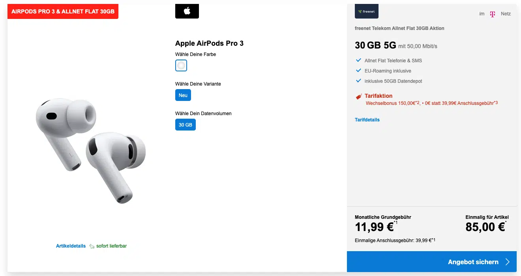521x276 pixels.
Task: Click the red AirPods Pro 3 promo banner
Action: [63, 11]
